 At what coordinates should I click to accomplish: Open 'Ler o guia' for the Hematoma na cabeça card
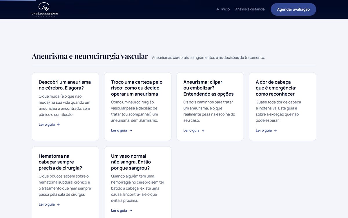tap(49, 204)
